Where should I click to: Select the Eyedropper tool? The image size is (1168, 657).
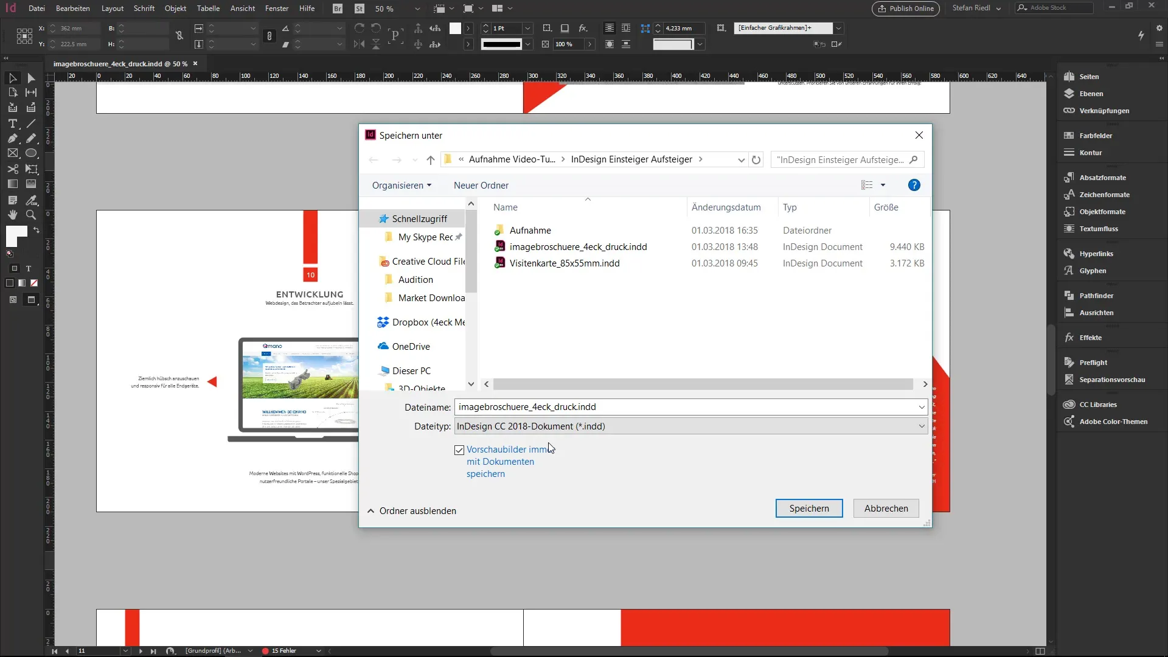click(31, 200)
